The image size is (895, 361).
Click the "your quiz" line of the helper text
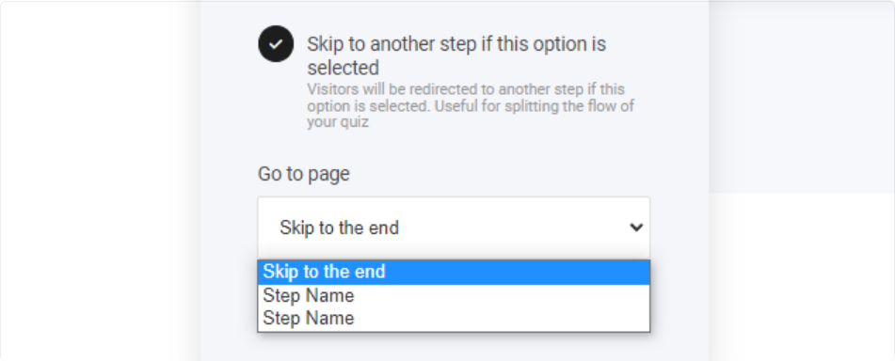click(x=337, y=122)
